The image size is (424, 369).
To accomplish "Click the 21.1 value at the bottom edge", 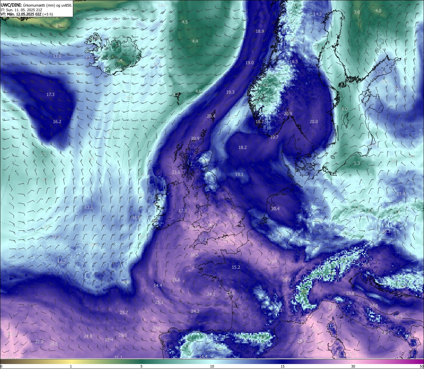I will pyautogui.click(x=118, y=357).
